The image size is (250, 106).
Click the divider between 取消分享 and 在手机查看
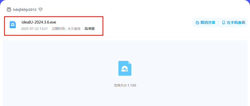[x=218, y=22]
